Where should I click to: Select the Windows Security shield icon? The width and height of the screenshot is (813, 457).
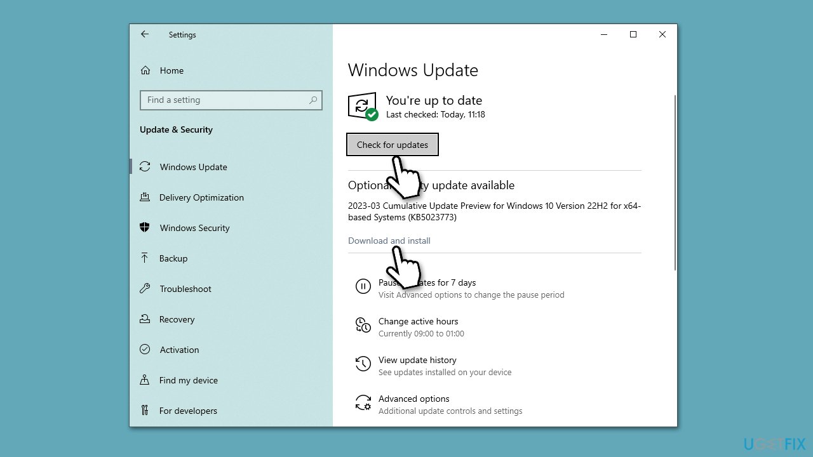145,228
